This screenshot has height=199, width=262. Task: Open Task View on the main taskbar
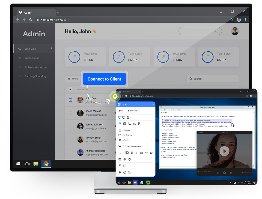(x=27, y=164)
